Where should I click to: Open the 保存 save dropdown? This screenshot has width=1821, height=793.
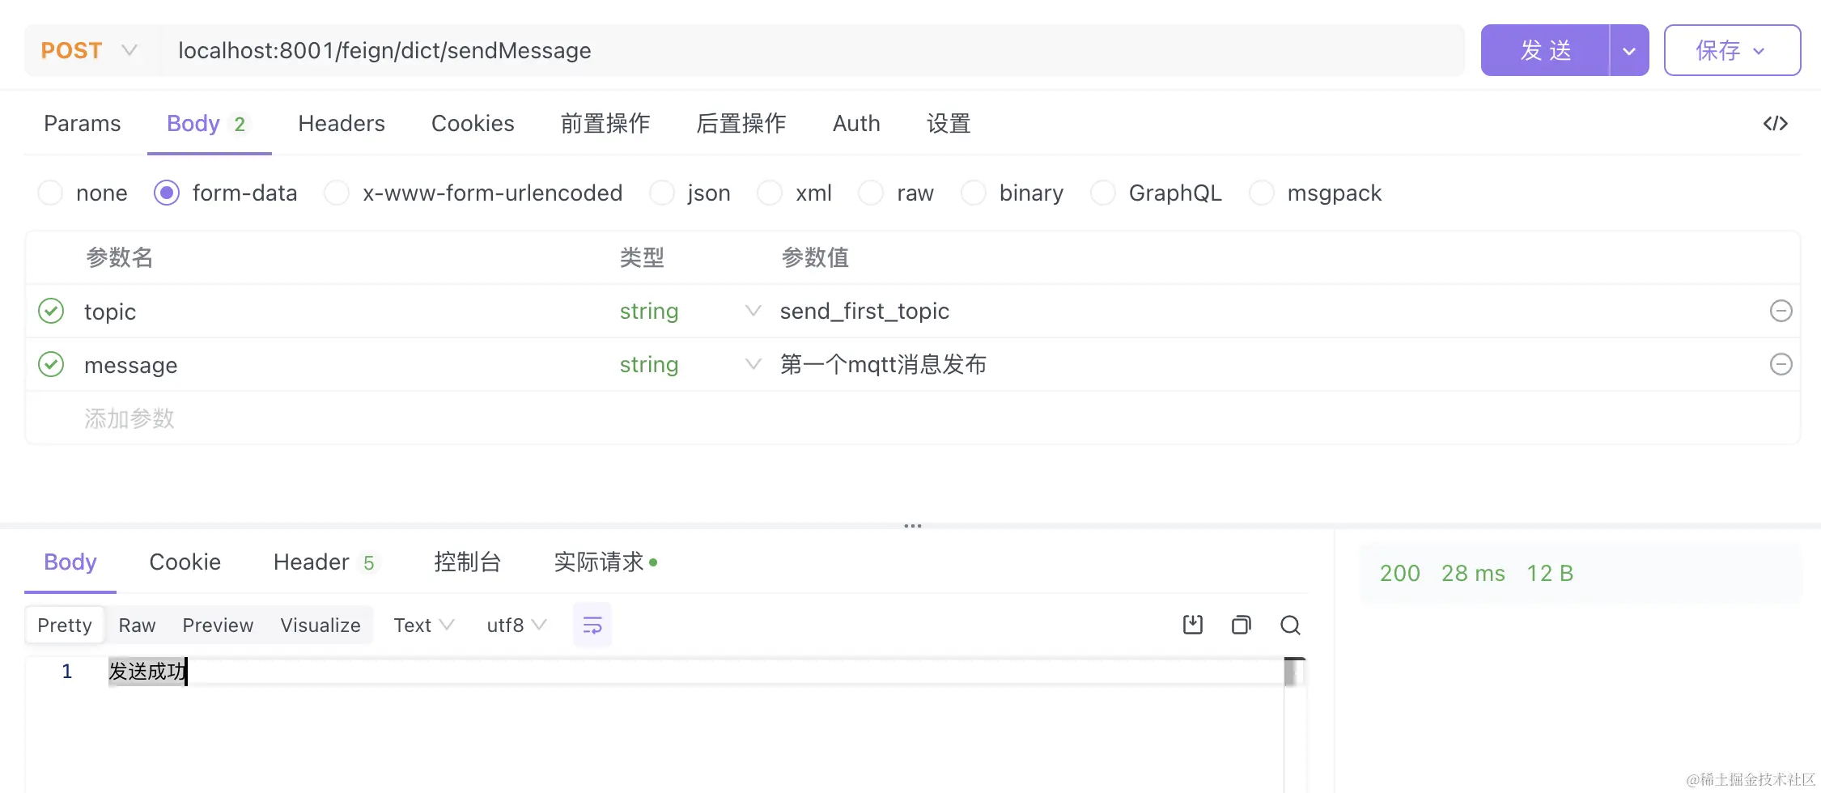click(1732, 50)
